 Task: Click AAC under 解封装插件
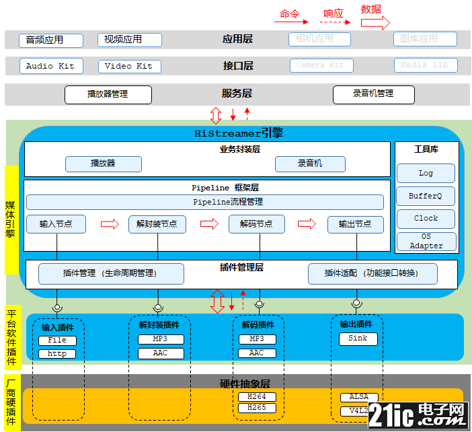[161, 353]
